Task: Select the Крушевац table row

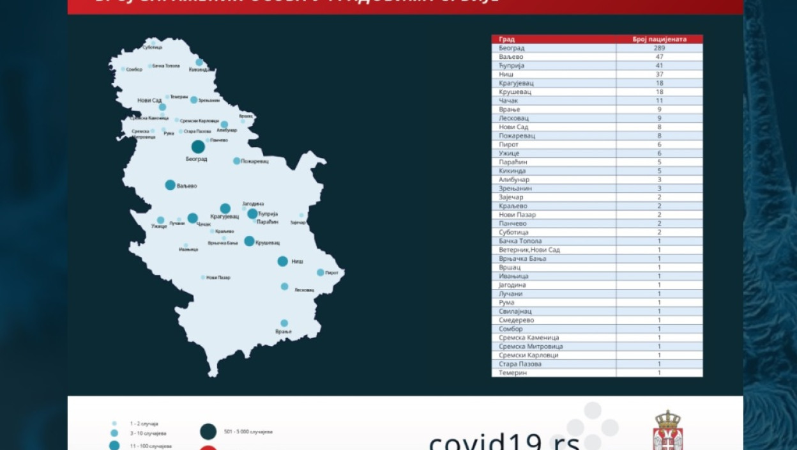Action: point(597,92)
